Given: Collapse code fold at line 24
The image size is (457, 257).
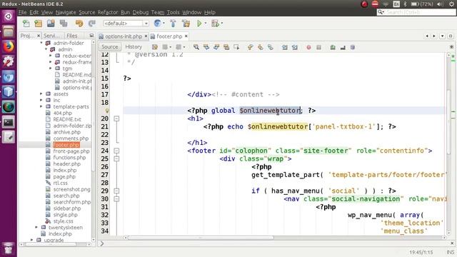Looking at the screenshot, I should point(116,151).
